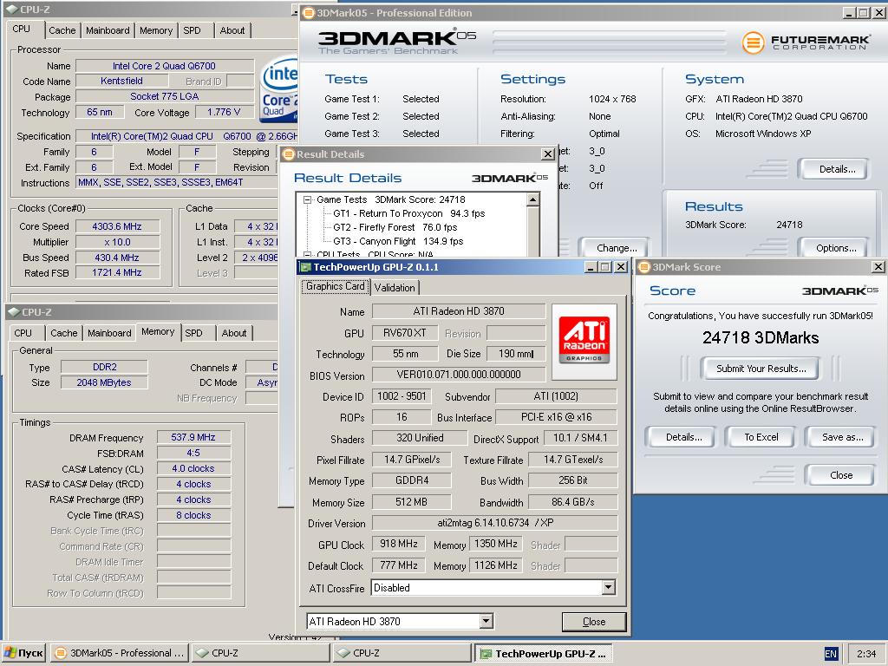Click the Intel Core 2 Quad logo in CPU-Z
The height and width of the screenshot is (666, 888).
[x=279, y=90]
